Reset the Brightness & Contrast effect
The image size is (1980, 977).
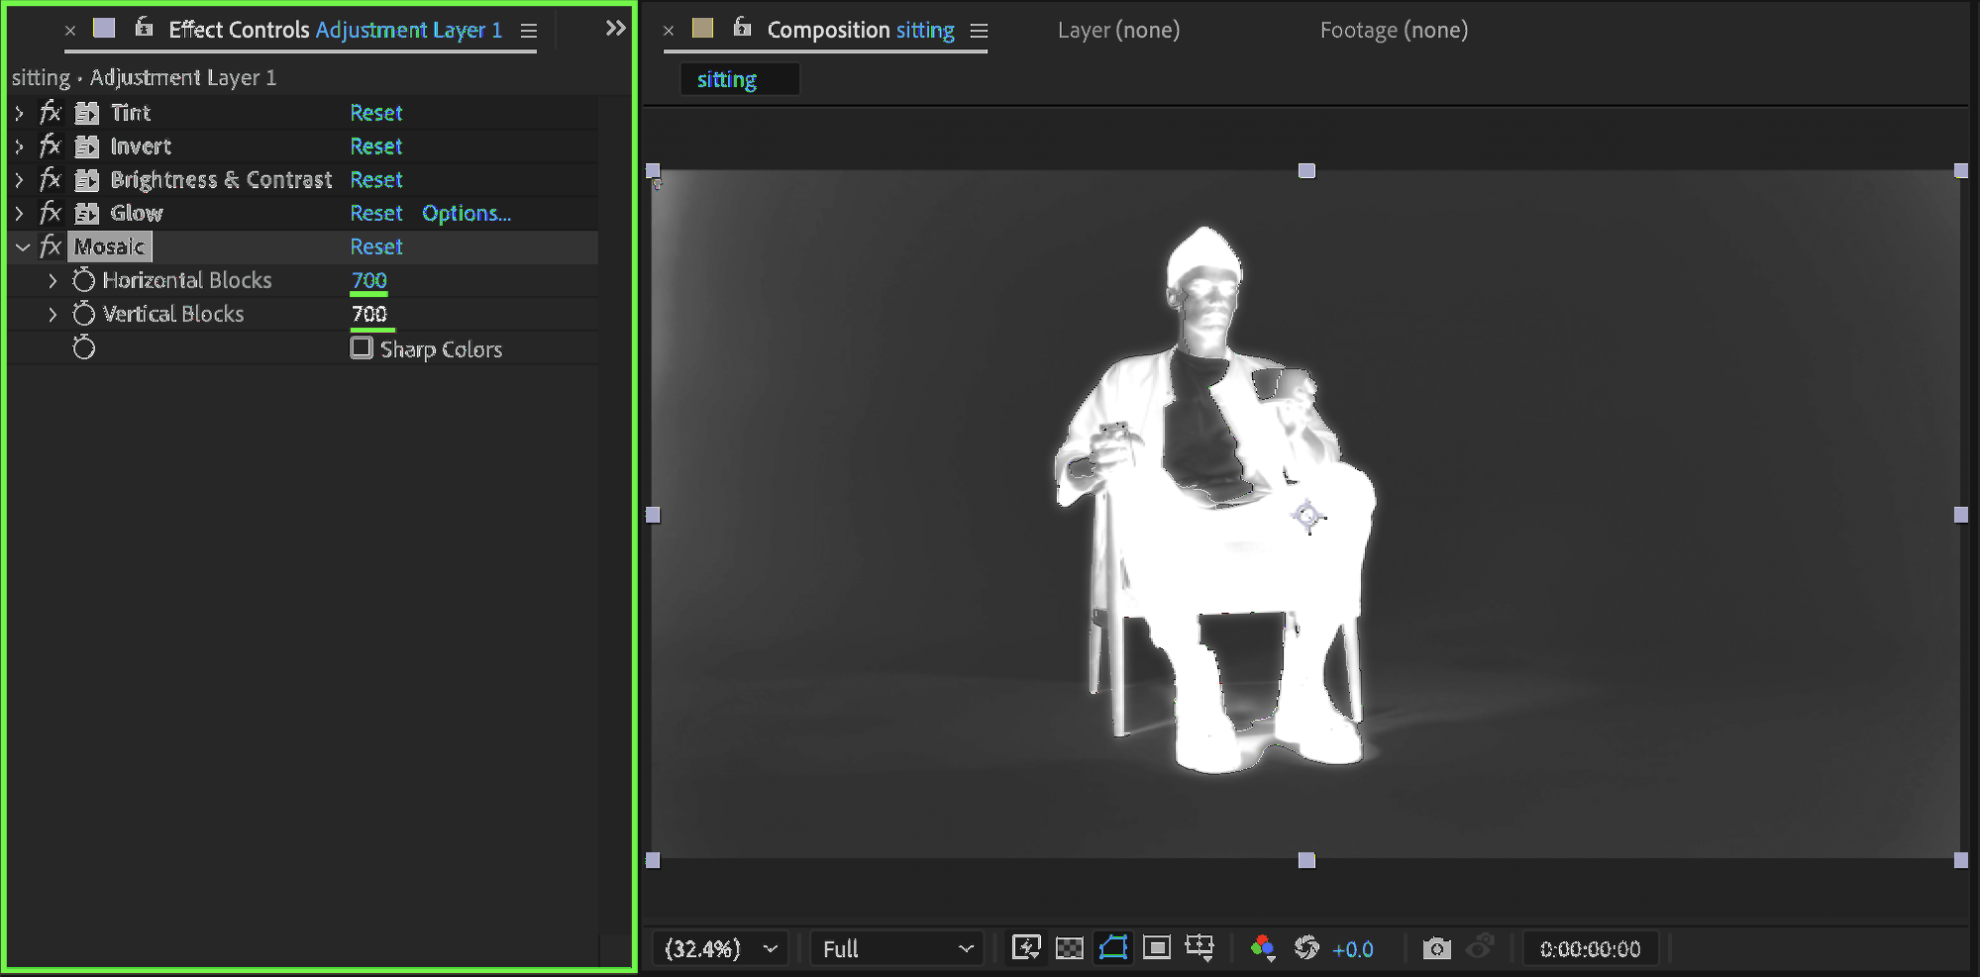[x=376, y=180]
